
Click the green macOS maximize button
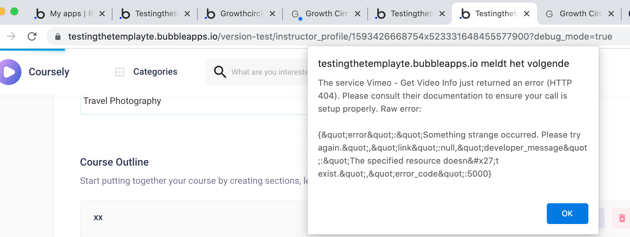tap(14, 12)
